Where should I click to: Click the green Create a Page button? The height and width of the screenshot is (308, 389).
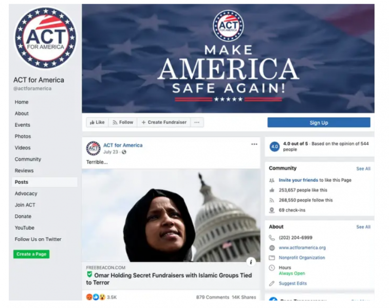(31, 254)
